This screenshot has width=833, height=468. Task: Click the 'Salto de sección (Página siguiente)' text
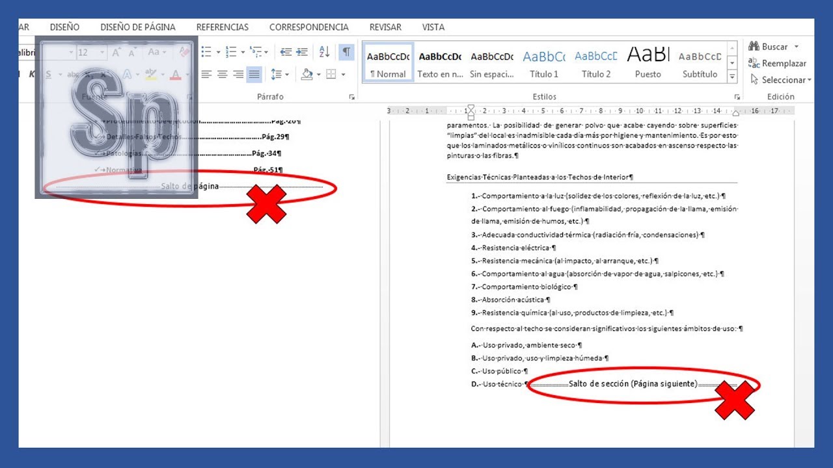(633, 383)
